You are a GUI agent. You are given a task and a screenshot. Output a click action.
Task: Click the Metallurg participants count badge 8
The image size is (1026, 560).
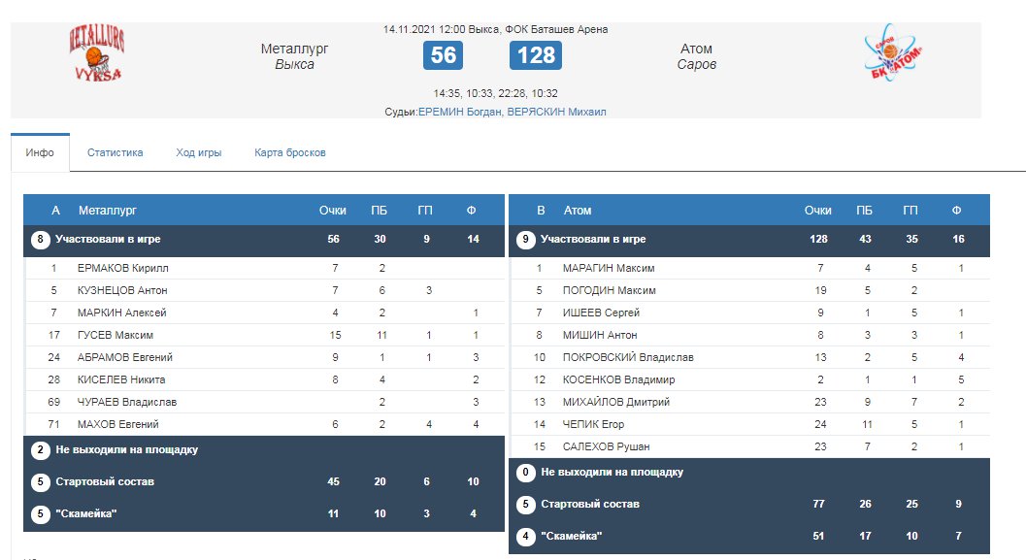click(40, 240)
